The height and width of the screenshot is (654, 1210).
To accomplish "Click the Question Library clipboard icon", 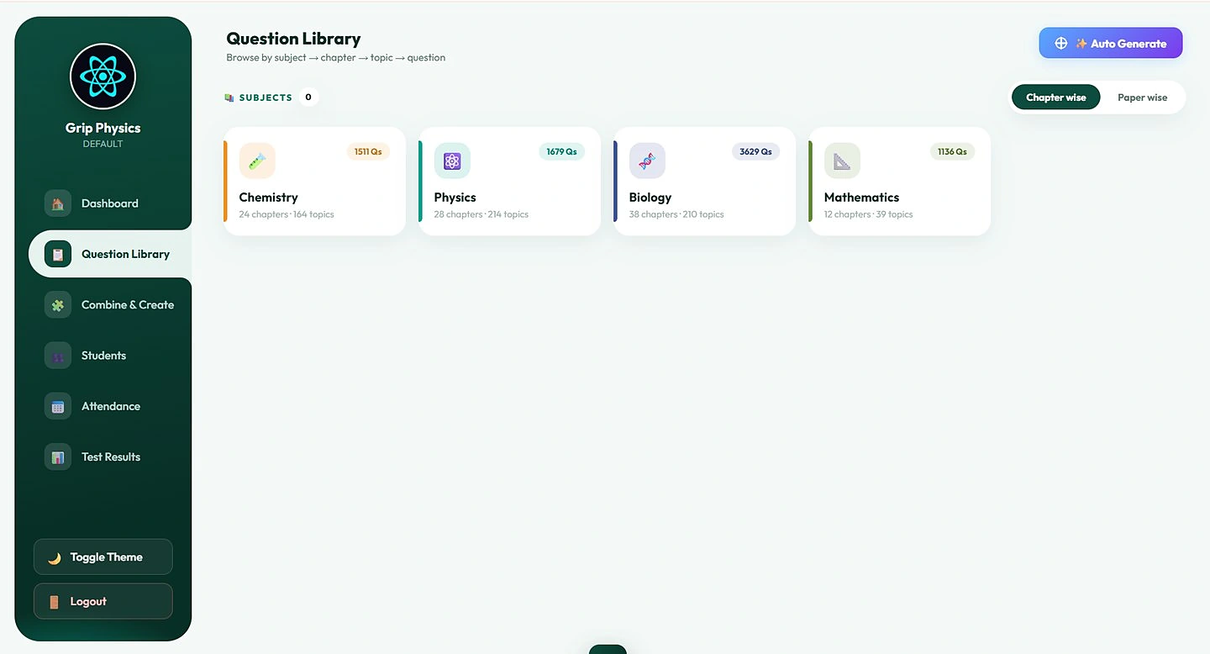I will (x=58, y=254).
